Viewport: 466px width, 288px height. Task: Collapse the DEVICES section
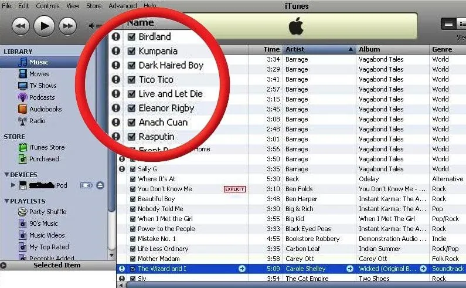[6, 175]
